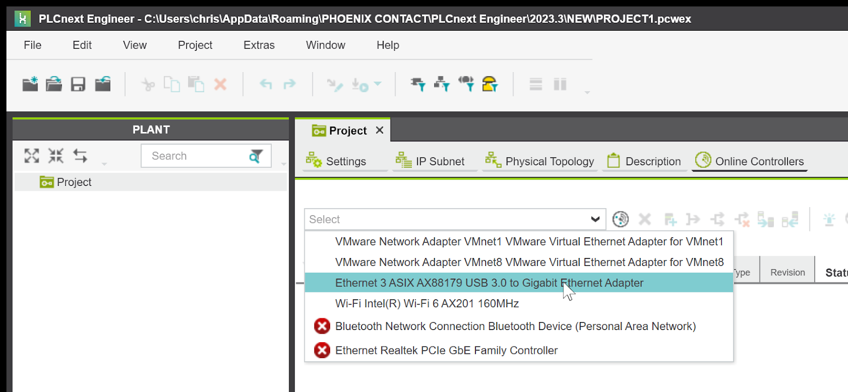Click the vertical columns layout icon
Viewport: 848px width, 392px height.
coord(560,84)
